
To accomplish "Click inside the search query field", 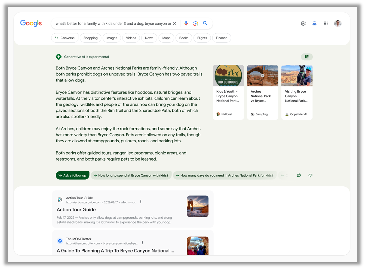I will point(114,23).
